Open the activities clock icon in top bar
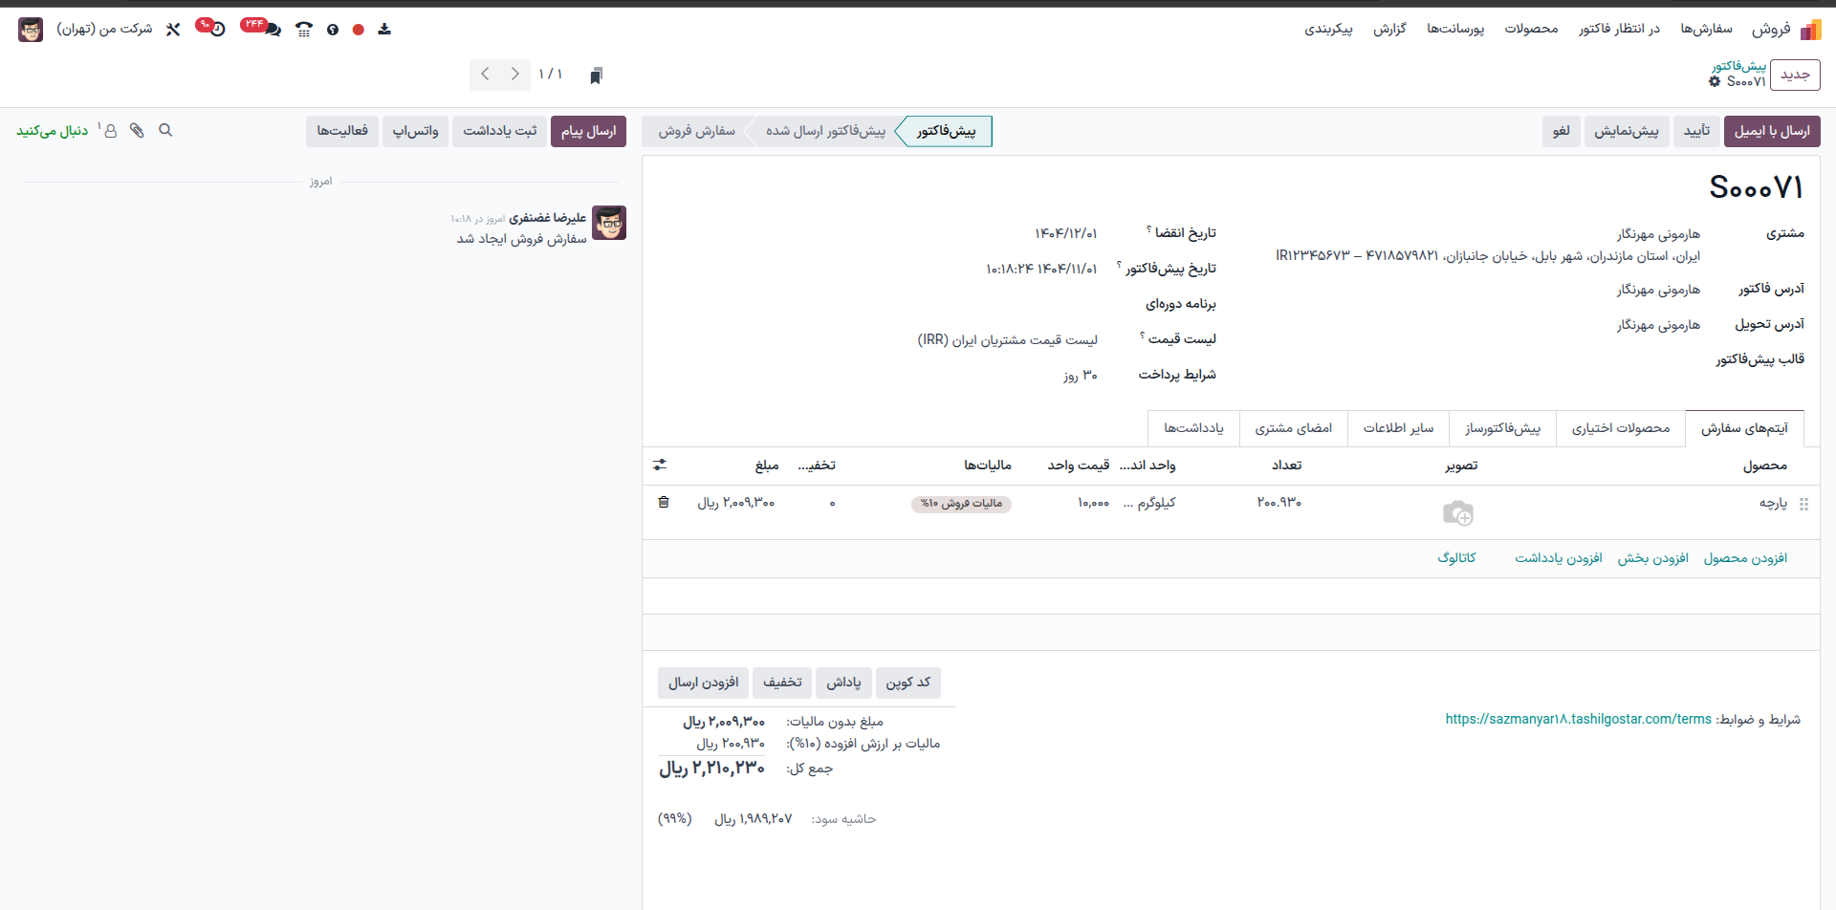 coord(217,30)
